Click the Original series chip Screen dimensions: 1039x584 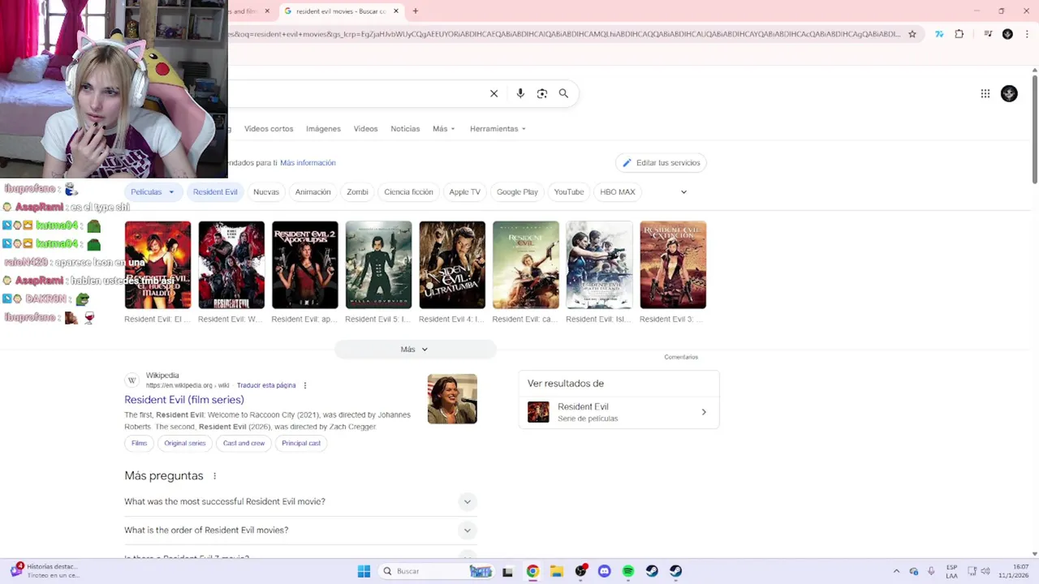click(185, 444)
